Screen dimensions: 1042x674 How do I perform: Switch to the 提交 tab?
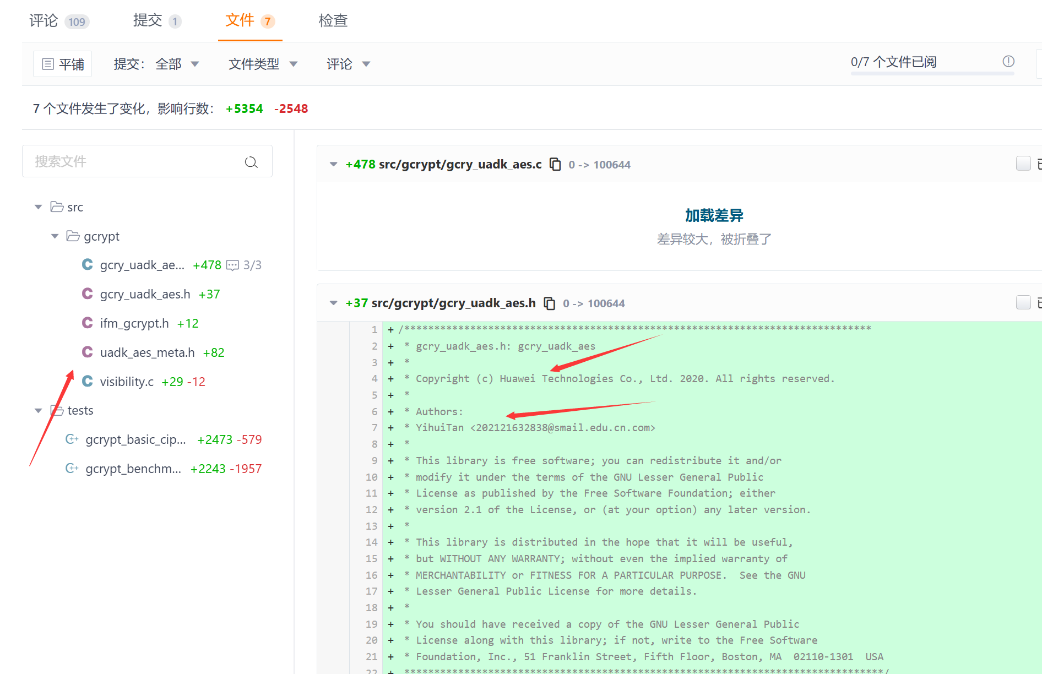pos(157,21)
